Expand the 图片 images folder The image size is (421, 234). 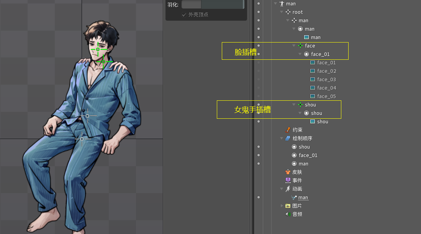pos(282,206)
